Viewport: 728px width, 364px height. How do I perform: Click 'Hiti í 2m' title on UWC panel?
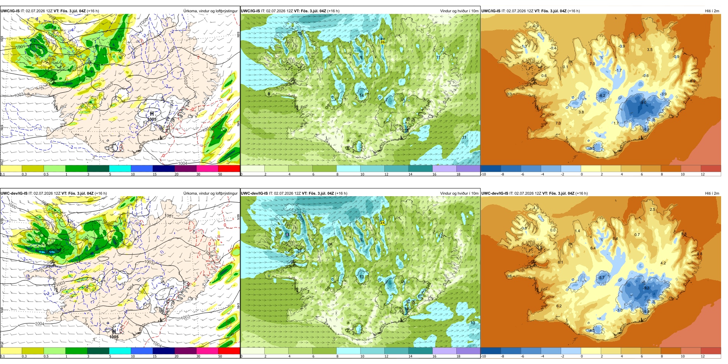click(x=712, y=11)
